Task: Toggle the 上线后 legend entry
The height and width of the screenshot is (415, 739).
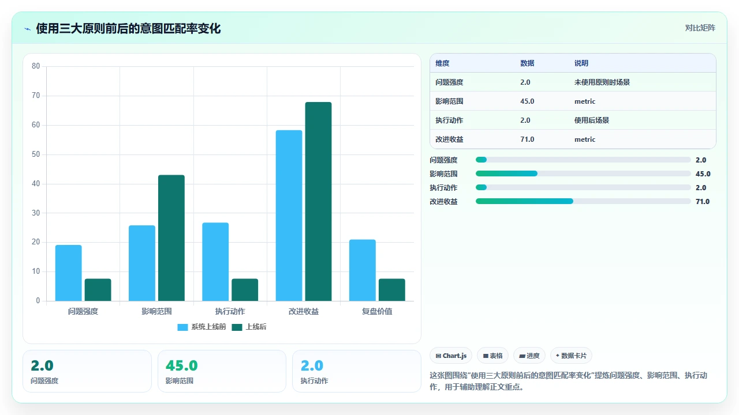Action: pyautogui.click(x=249, y=327)
